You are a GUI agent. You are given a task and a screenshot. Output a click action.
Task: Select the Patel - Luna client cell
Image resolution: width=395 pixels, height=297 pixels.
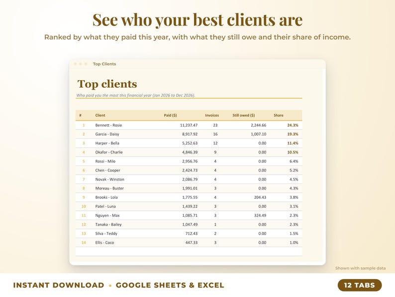[x=105, y=206]
